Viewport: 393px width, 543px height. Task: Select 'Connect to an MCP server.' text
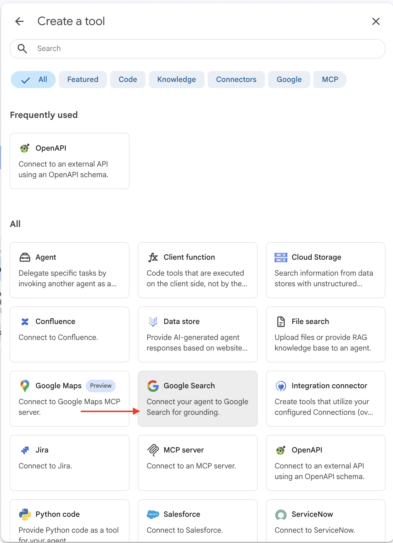tap(191, 466)
